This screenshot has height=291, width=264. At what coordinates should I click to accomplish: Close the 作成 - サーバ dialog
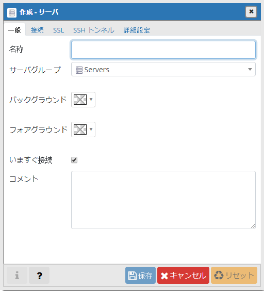click(x=251, y=12)
